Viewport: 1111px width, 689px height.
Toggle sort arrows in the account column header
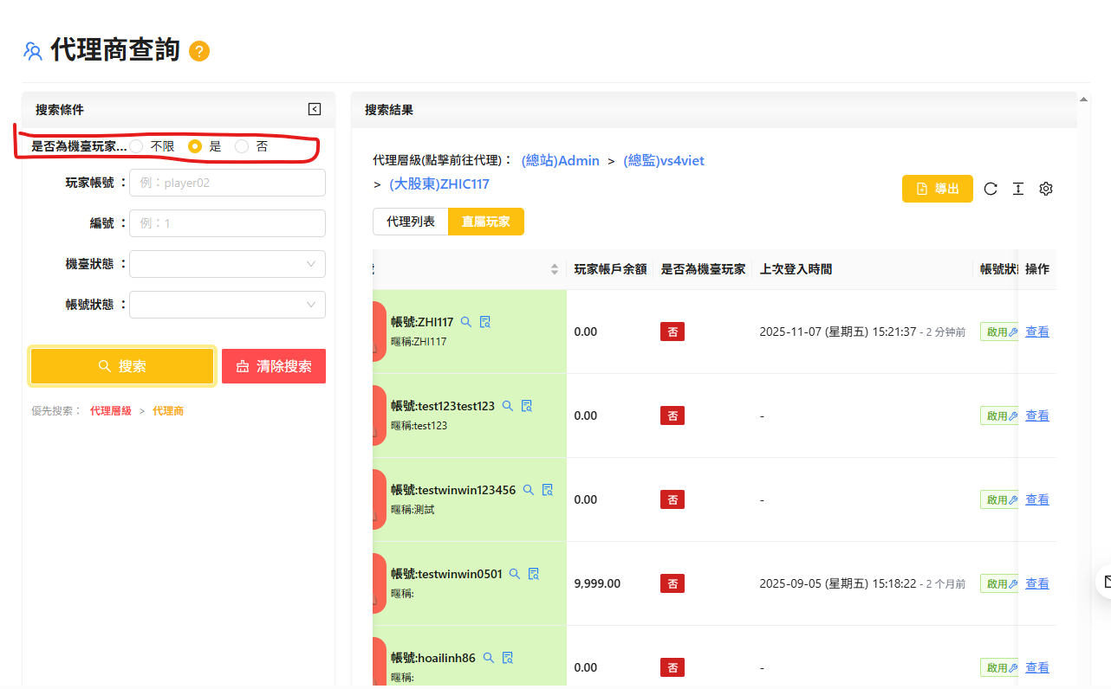coord(555,269)
